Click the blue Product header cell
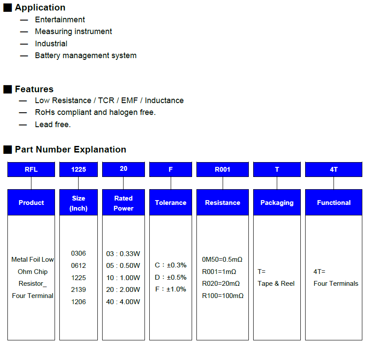The image size is (368, 343). pos(31,203)
